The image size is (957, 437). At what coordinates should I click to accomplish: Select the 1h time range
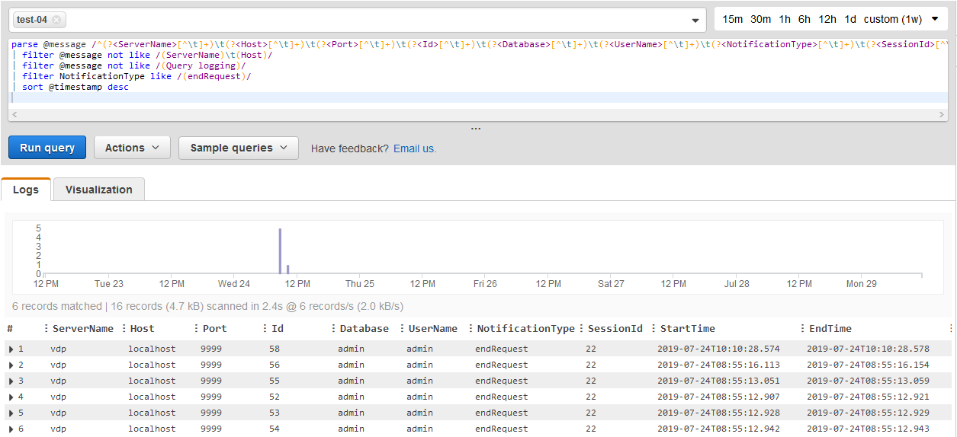coord(785,19)
